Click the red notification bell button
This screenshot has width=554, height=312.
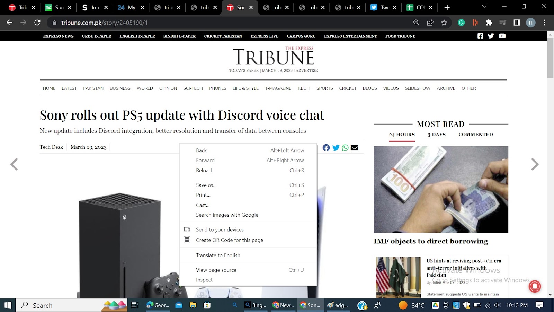[x=535, y=286]
